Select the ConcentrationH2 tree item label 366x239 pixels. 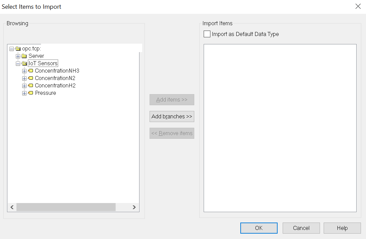[55, 86]
